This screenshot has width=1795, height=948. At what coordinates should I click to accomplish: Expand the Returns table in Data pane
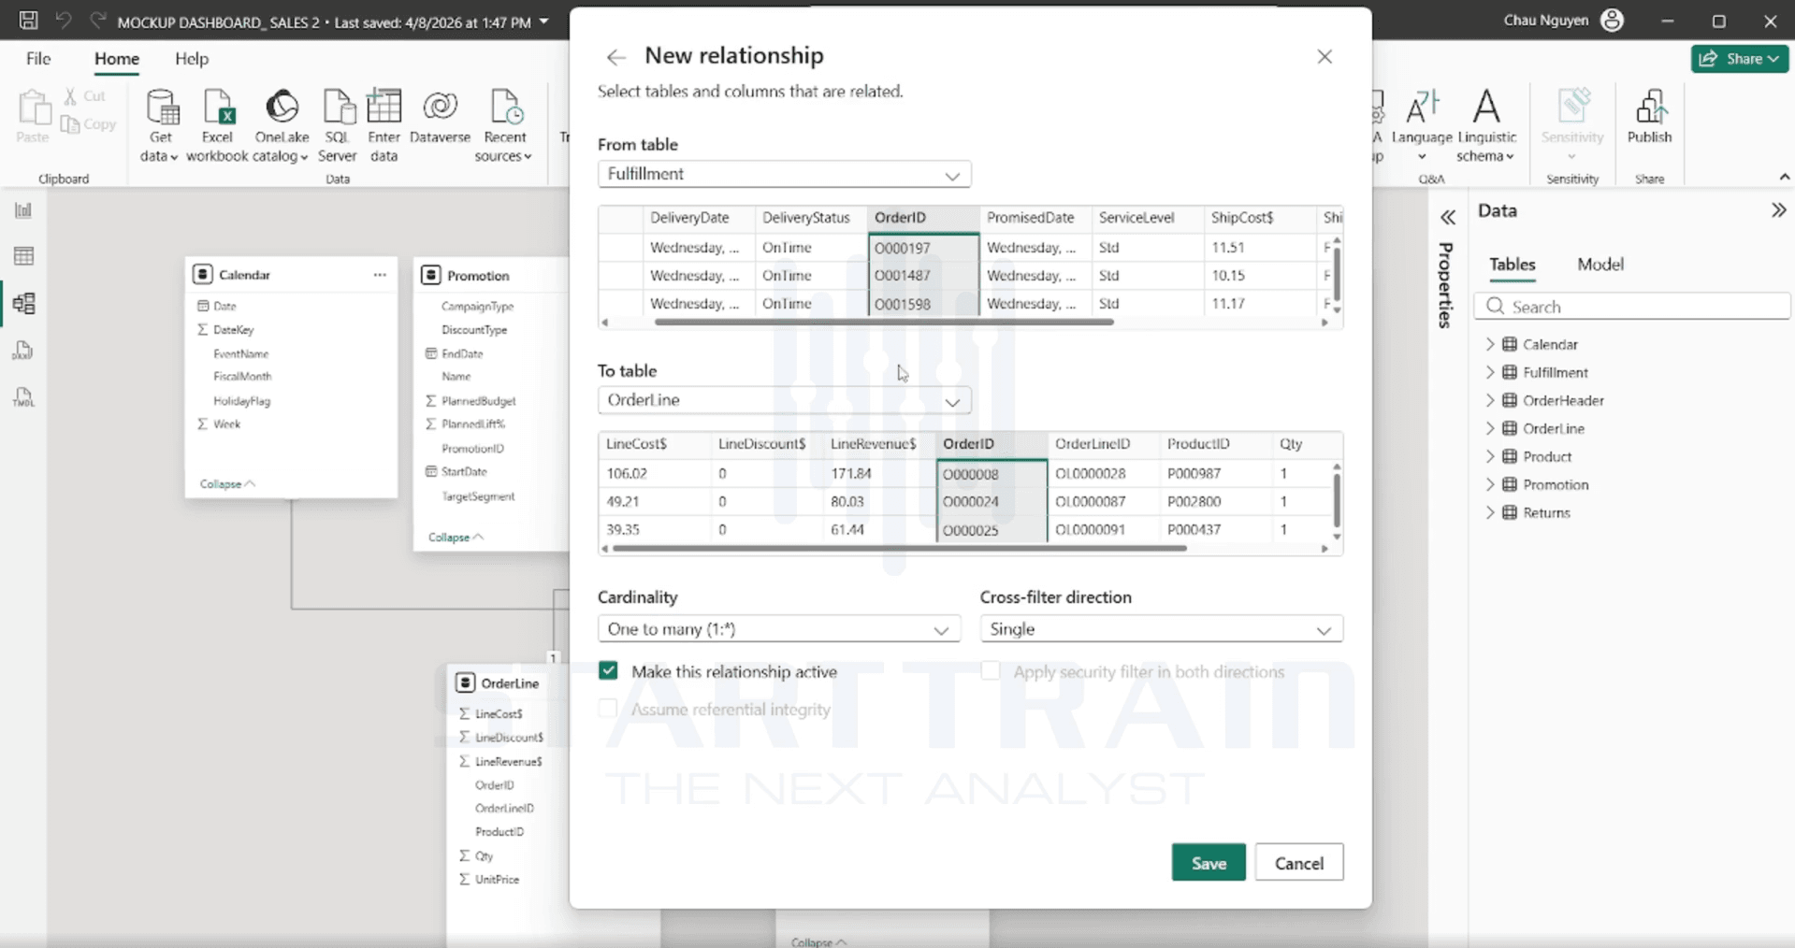(1490, 512)
